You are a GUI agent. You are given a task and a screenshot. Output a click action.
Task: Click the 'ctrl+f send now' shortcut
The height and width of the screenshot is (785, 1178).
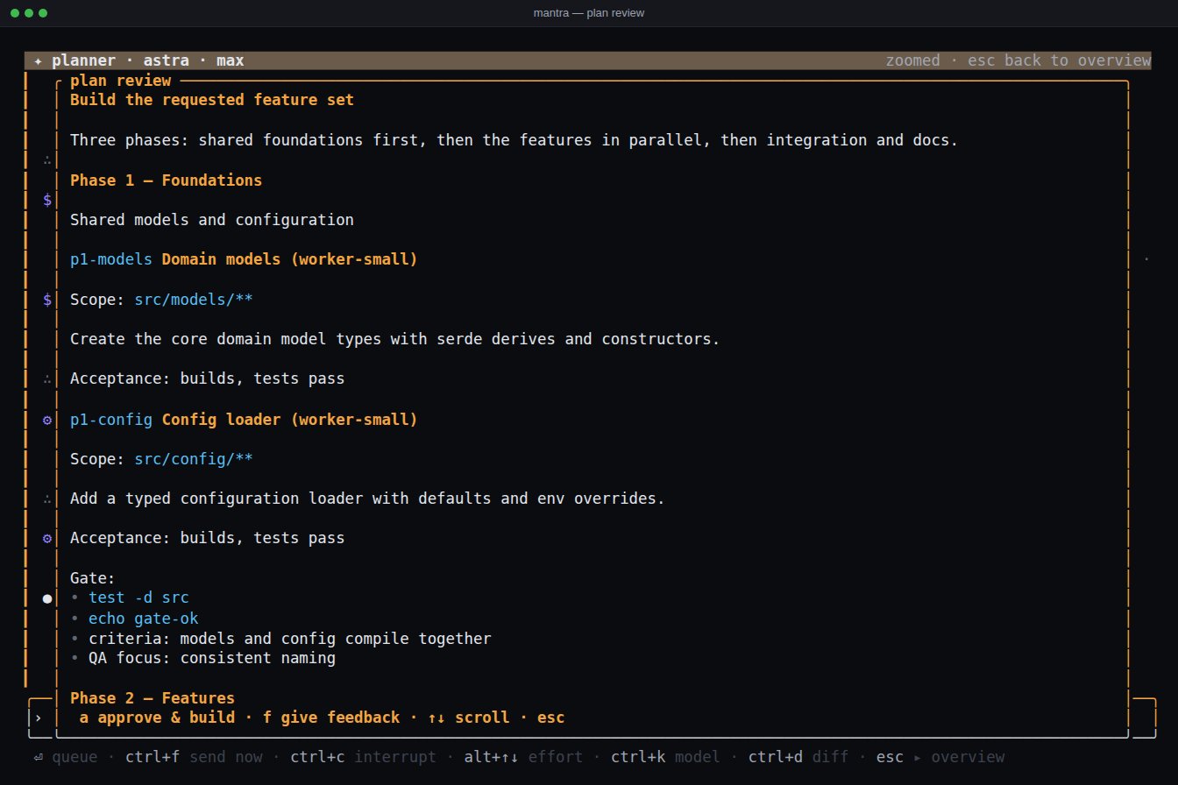point(194,757)
